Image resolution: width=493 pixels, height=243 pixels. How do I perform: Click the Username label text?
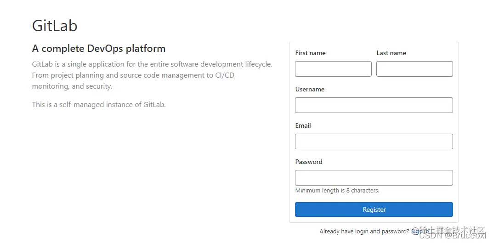tap(310, 89)
